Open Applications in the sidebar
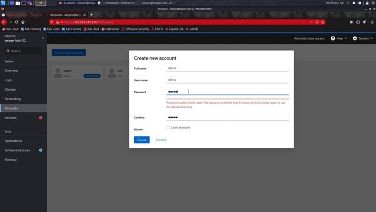 (23, 141)
